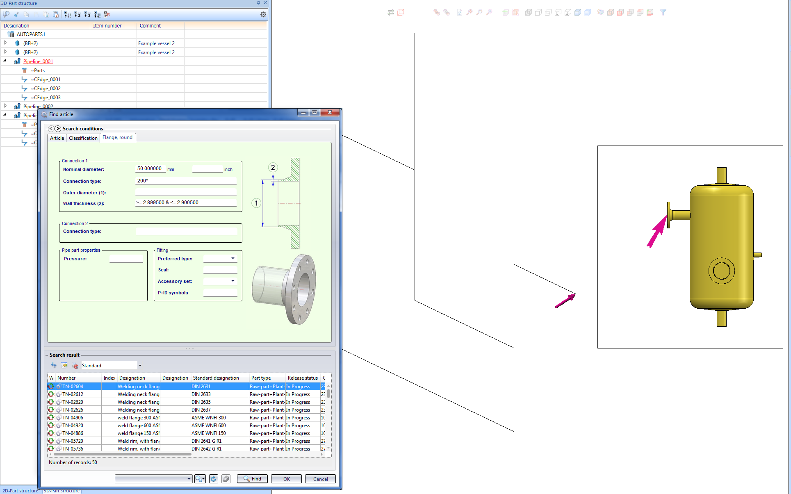Click the remove sorting A-Z icon
Viewport: 791px width, 494px height.
pyautogui.click(x=107, y=14)
